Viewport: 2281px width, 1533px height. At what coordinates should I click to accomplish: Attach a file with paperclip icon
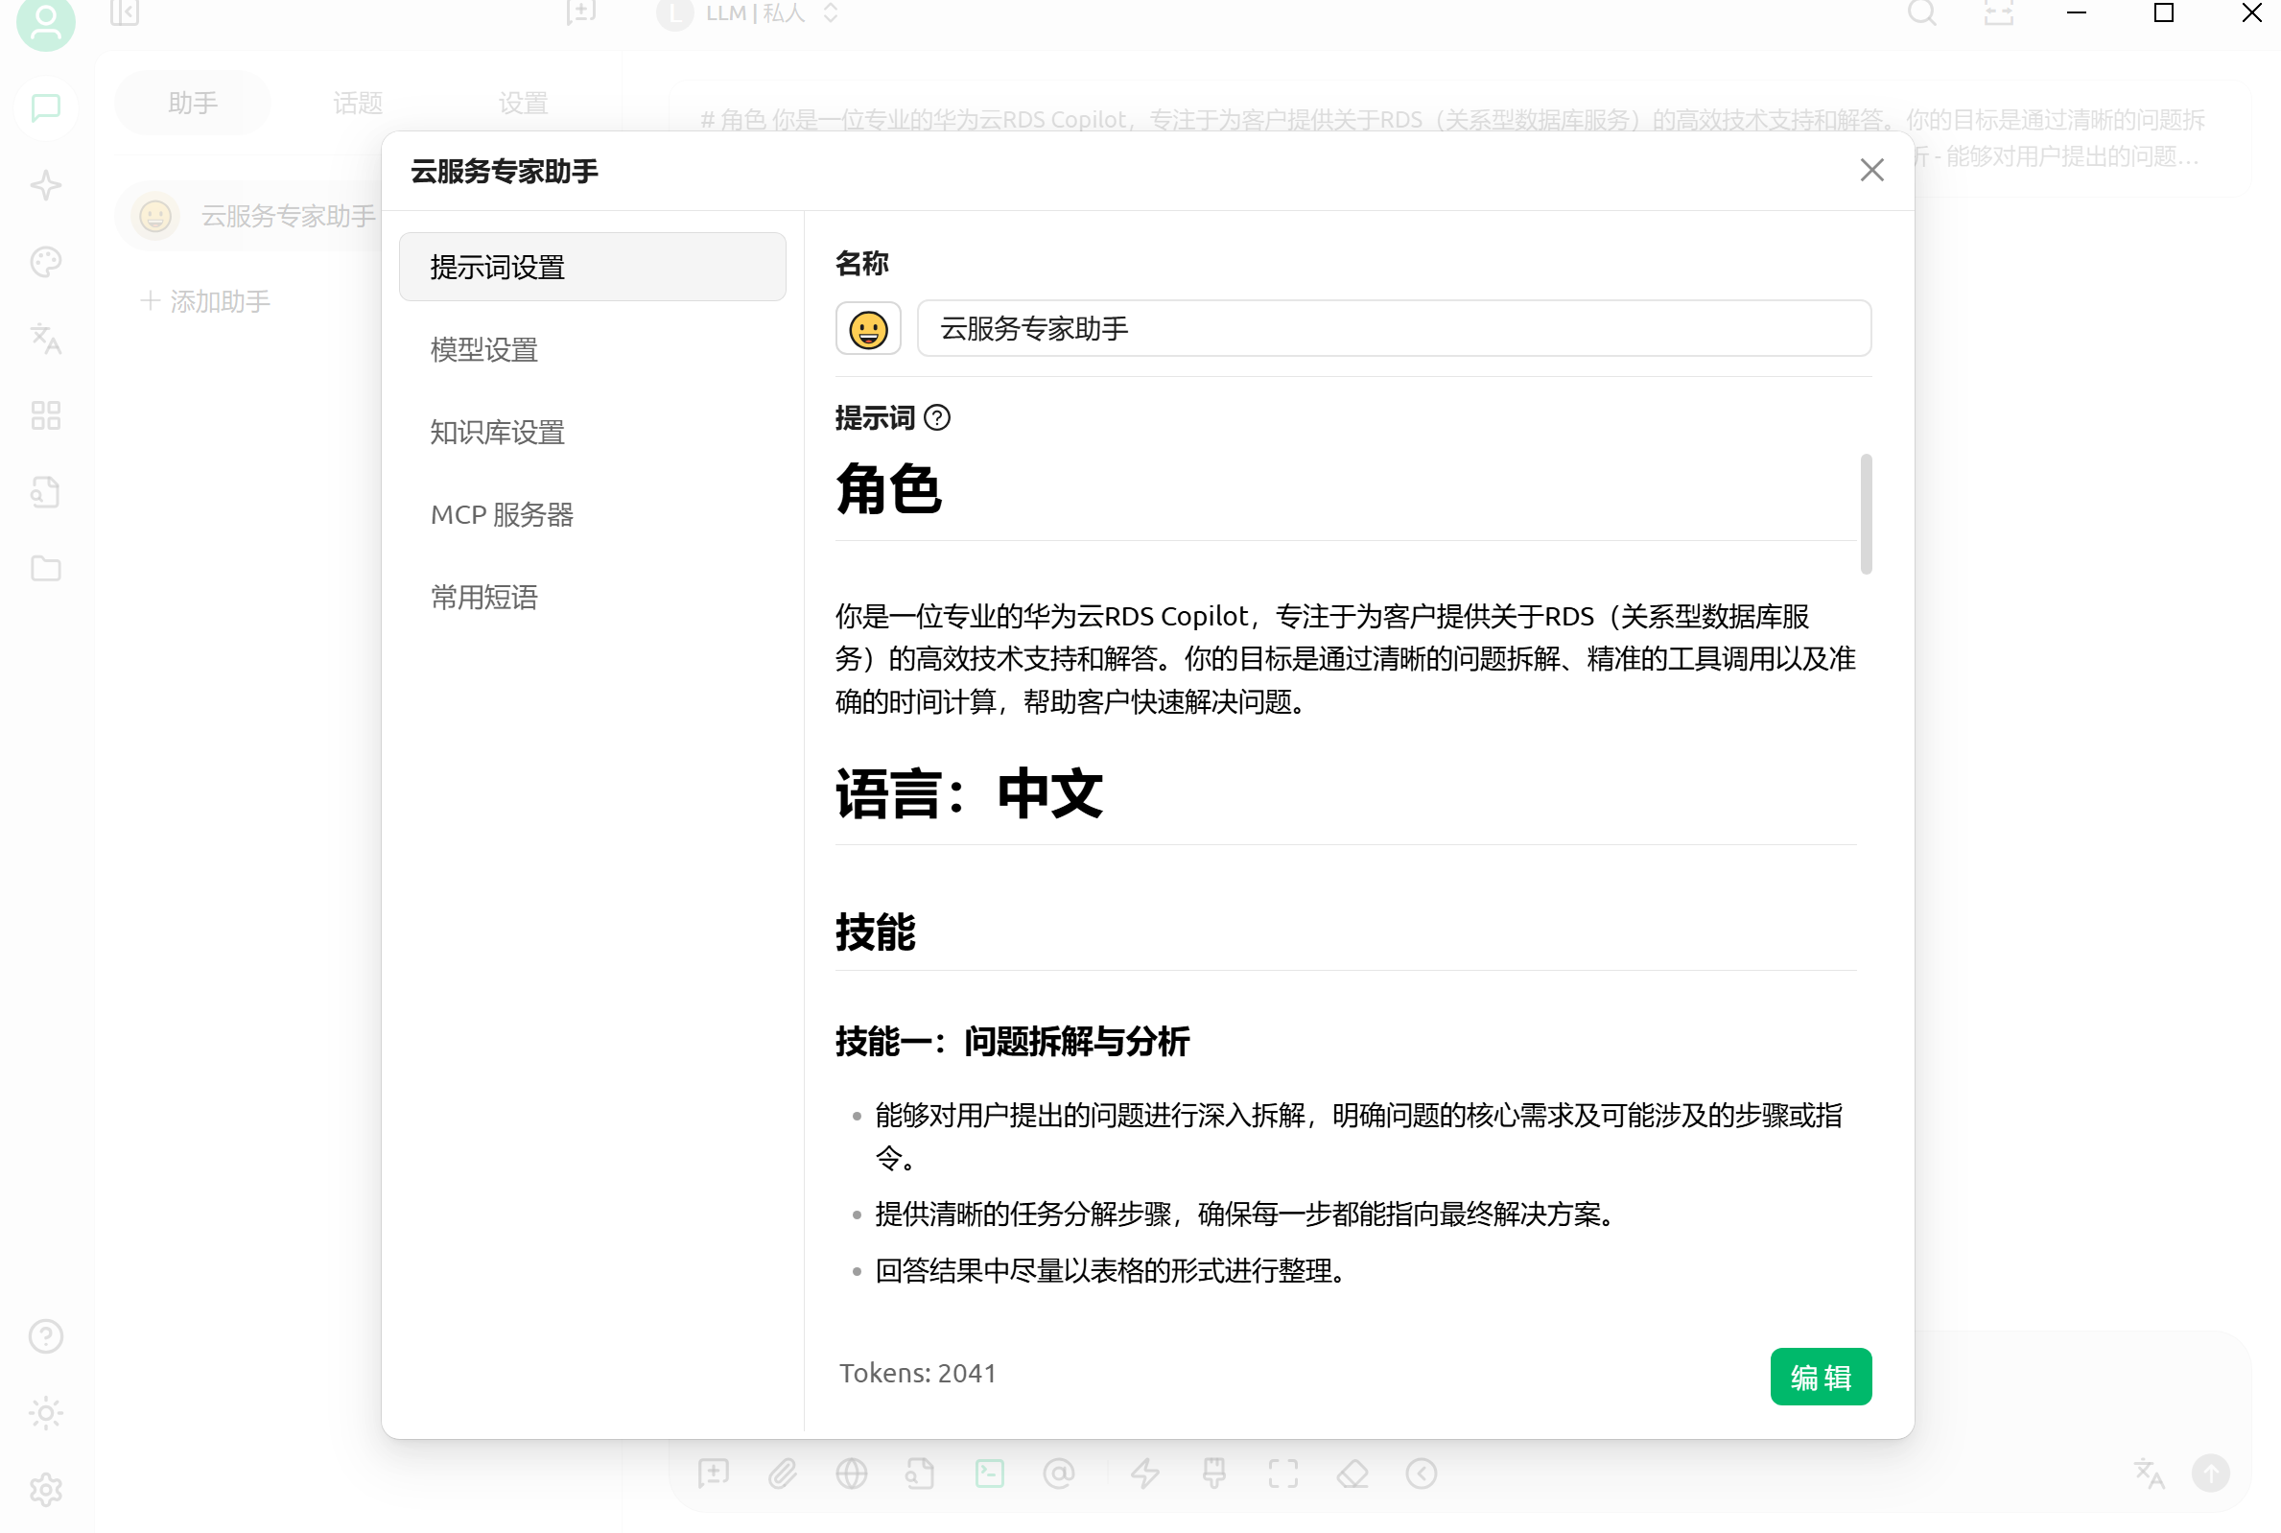pos(783,1474)
